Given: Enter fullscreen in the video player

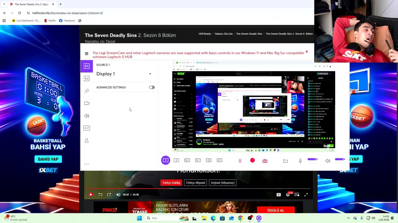Looking at the screenshot, I should click(x=306, y=195).
